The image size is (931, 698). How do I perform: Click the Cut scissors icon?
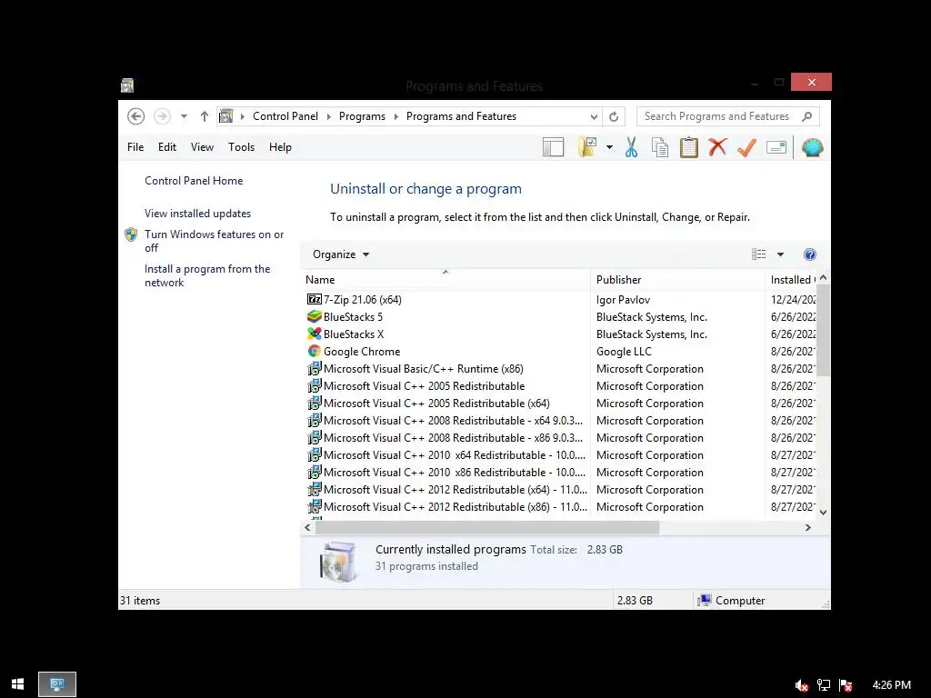click(631, 147)
